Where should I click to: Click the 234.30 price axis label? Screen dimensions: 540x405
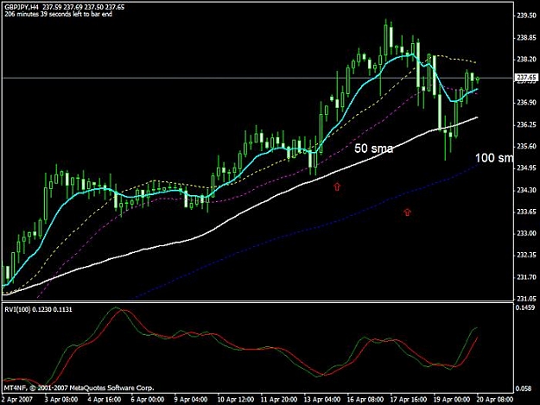pyautogui.click(x=526, y=190)
